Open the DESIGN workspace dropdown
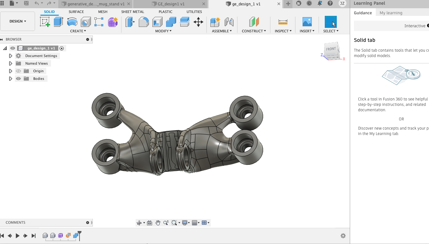The height and width of the screenshot is (244, 429). tap(18, 21)
